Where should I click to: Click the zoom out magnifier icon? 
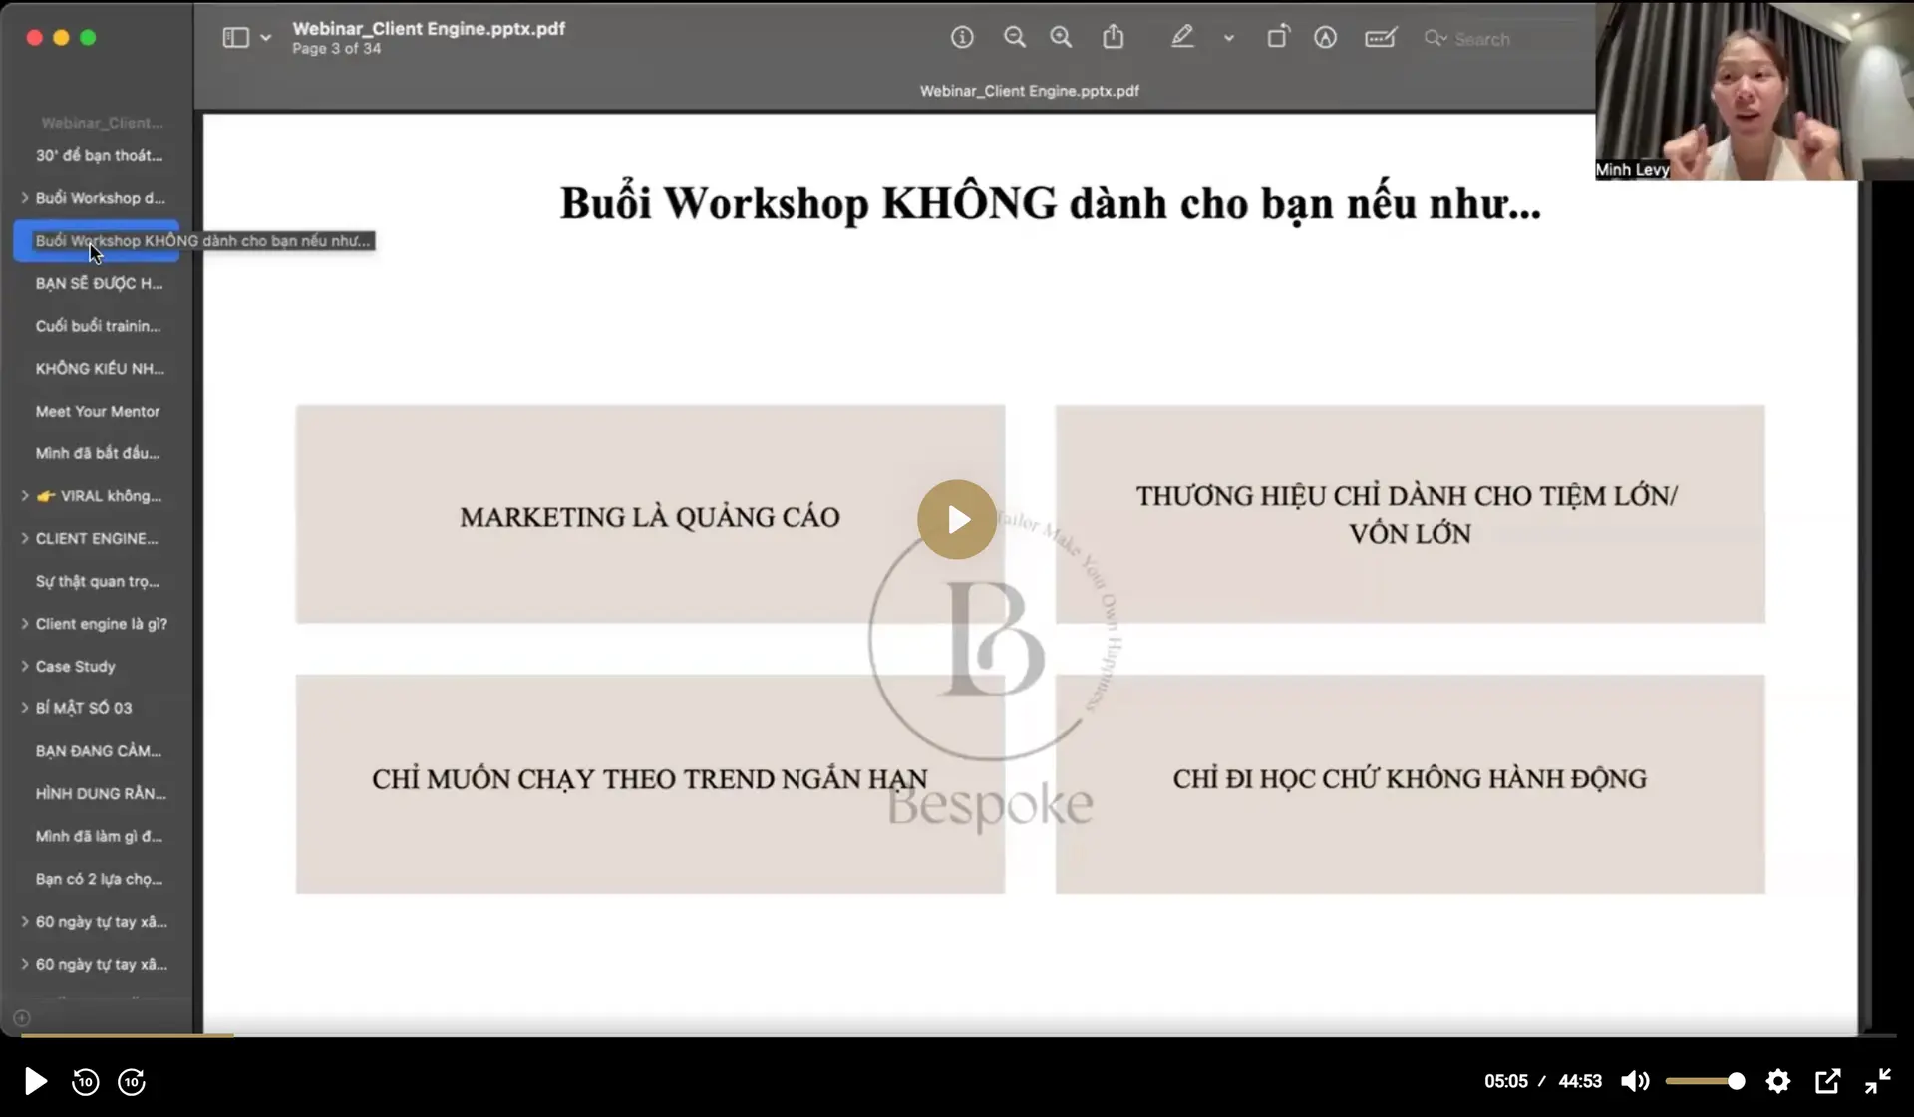1014,38
